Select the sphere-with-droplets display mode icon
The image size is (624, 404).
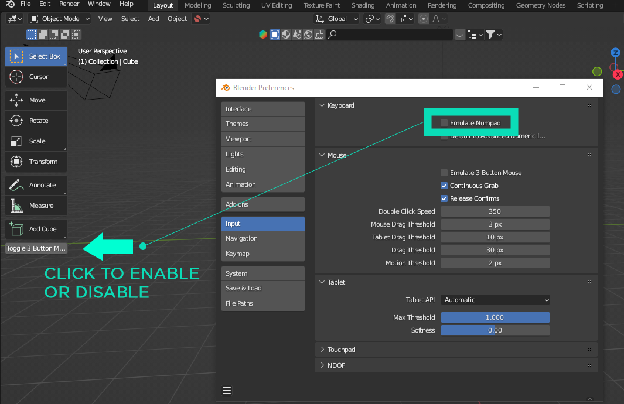coord(297,35)
